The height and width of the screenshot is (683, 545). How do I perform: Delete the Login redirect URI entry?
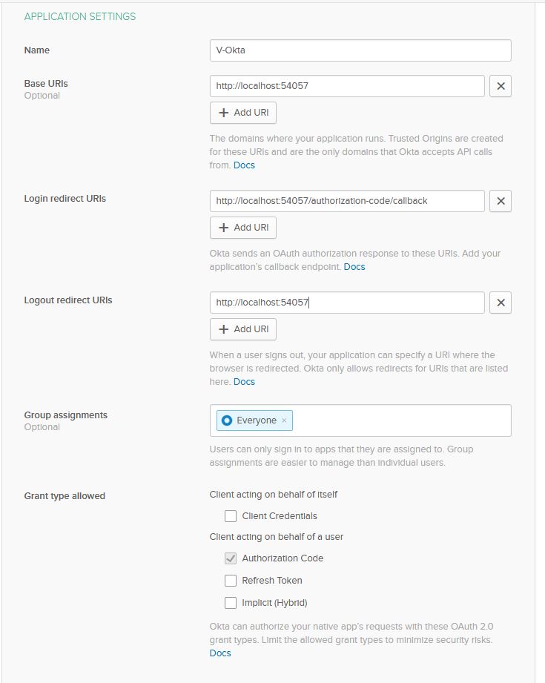[x=501, y=201]
